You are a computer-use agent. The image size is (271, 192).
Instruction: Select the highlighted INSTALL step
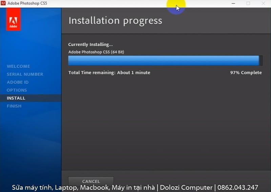(16, 98)
